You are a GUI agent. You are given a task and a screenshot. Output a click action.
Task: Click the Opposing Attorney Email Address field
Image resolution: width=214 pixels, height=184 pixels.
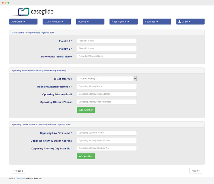[107, 94]
